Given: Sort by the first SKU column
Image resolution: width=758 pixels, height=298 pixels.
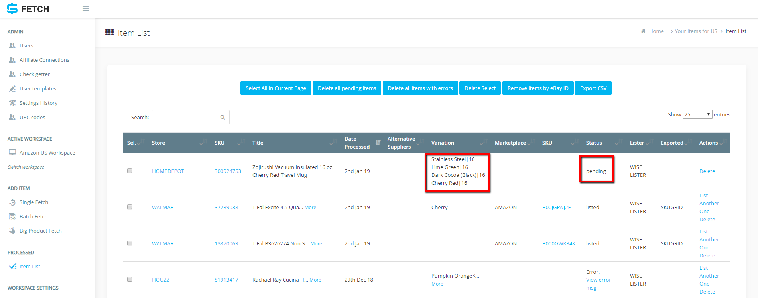Looking at the screenshot, I should click(x=229, y=143).
